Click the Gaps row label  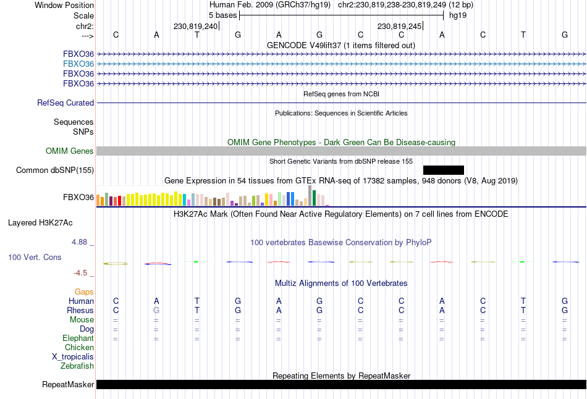point(84,292)
